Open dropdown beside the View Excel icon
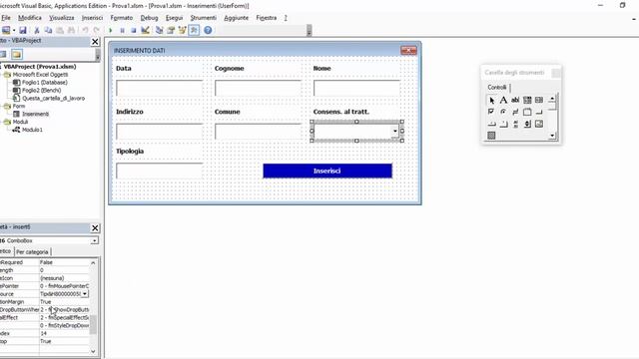 click(x=14, y=30)
